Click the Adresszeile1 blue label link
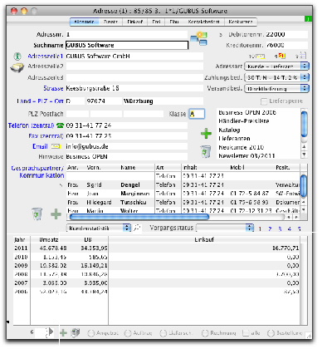The width and height of the screenshot is (322, 349). (x=46, y=57)
